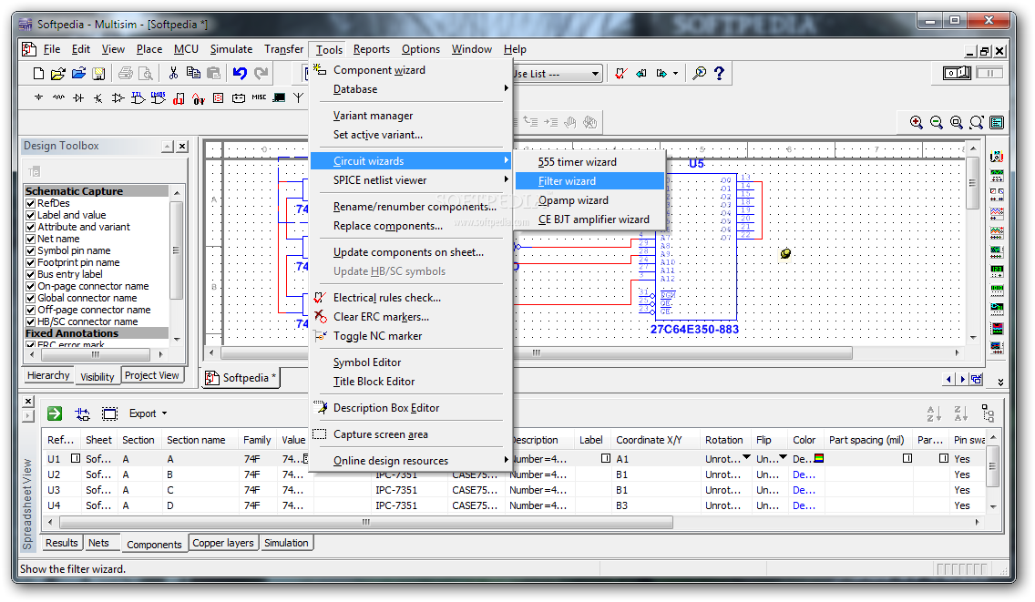
Task: Open the Softpedia schematic sheet tab
Action: click(241, 378)
